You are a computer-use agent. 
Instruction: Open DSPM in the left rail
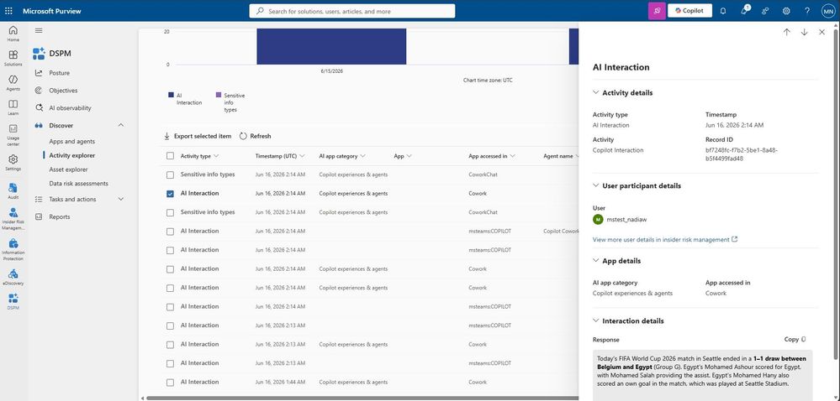pos(13,301)
